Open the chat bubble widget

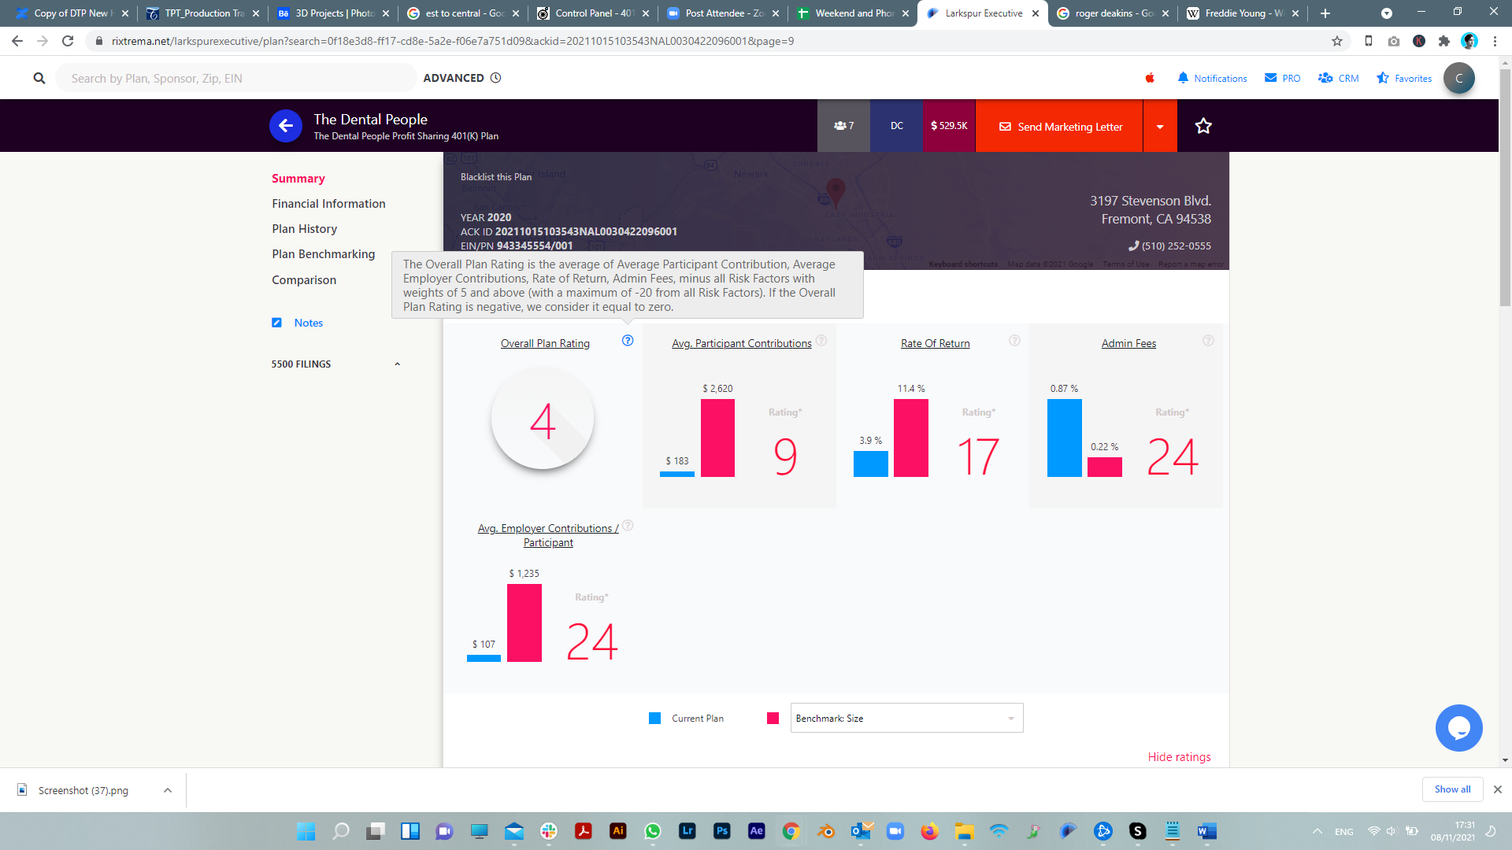click(1458, 728)
